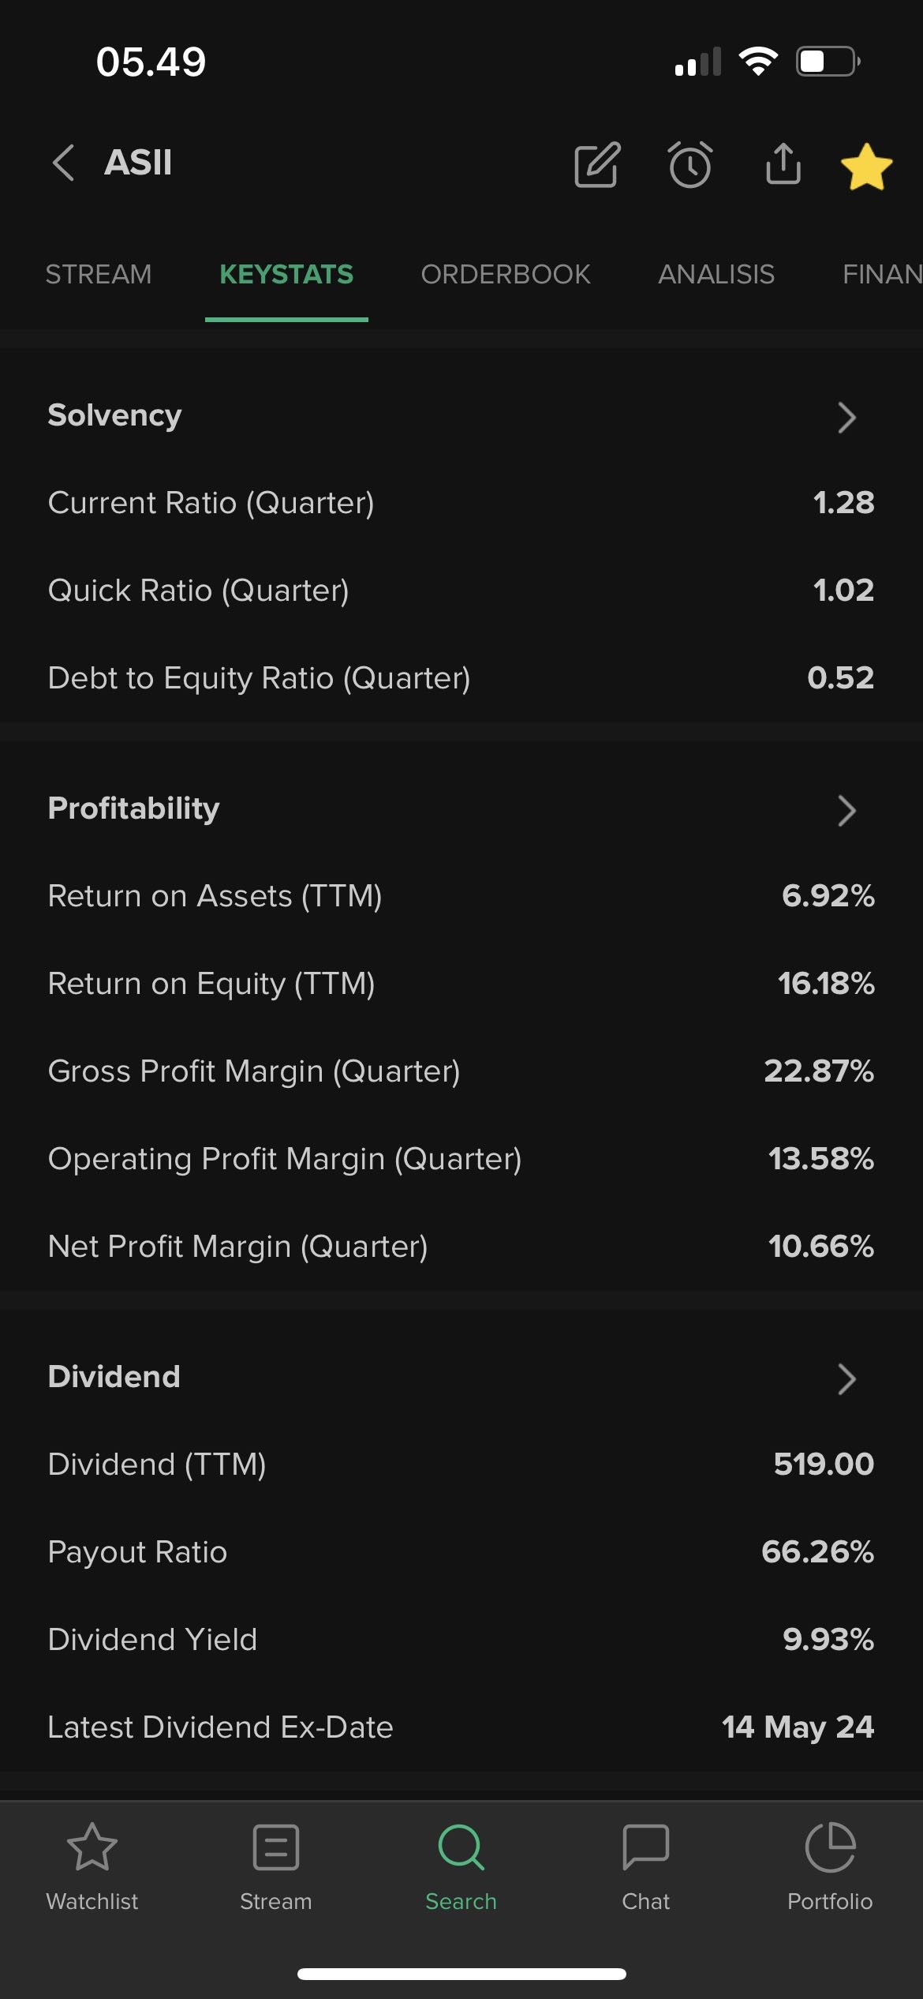Tap the Dividend Yield row
Viewport: 923px width, 1999px height.
click(461, 1640)
